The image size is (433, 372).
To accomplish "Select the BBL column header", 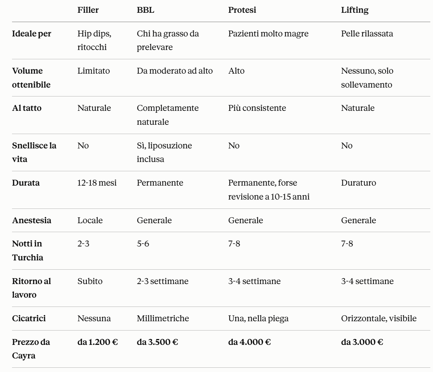I will coord(146,10).
